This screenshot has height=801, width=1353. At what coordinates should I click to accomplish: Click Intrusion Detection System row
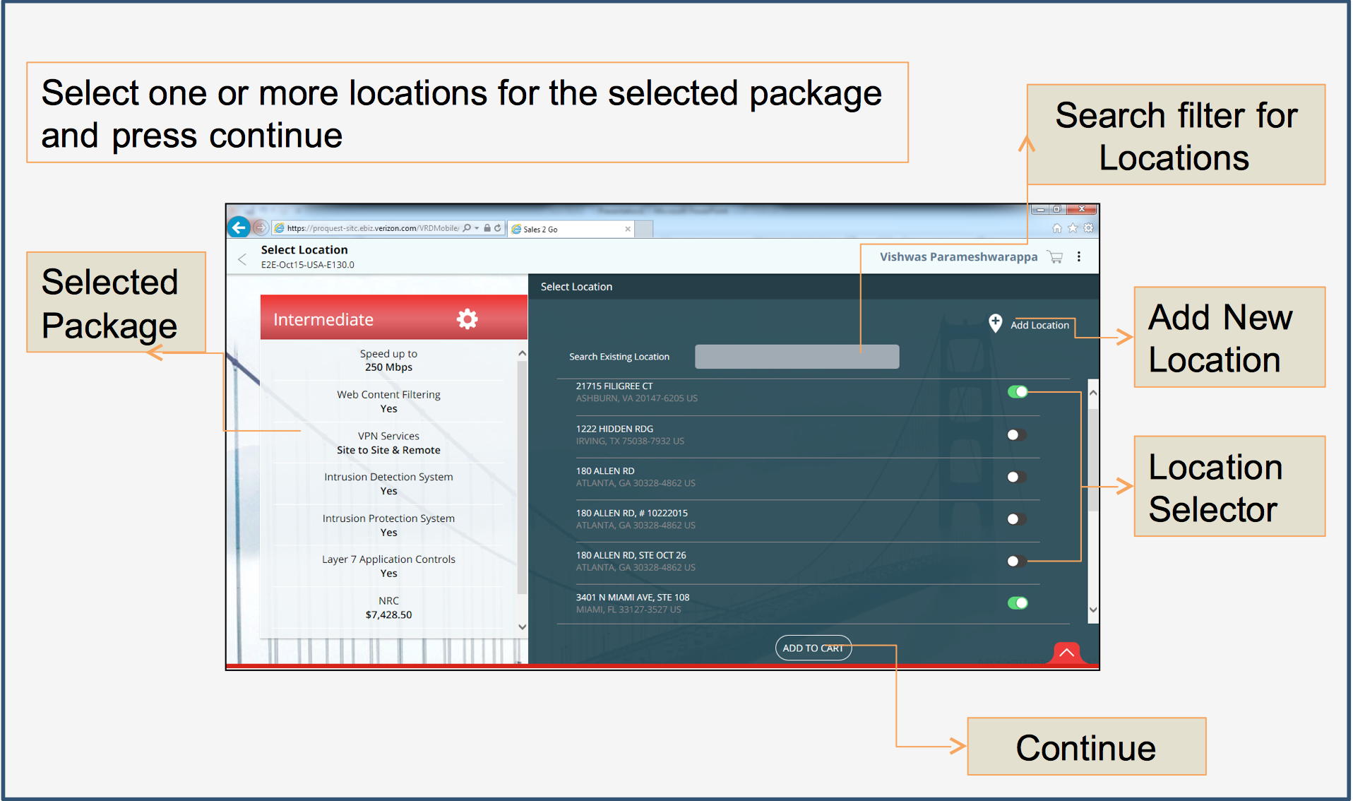click(388, 484)
